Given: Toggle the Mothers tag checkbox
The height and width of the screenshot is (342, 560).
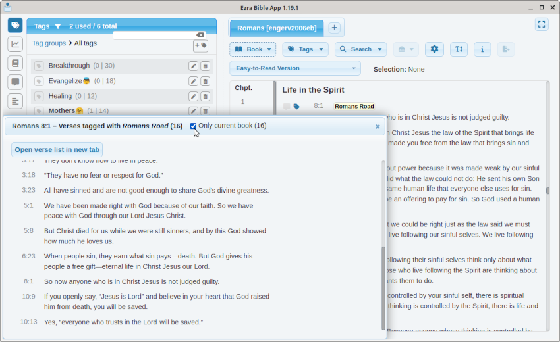Looking at the screenshot, I should click(x=39, y=111).
